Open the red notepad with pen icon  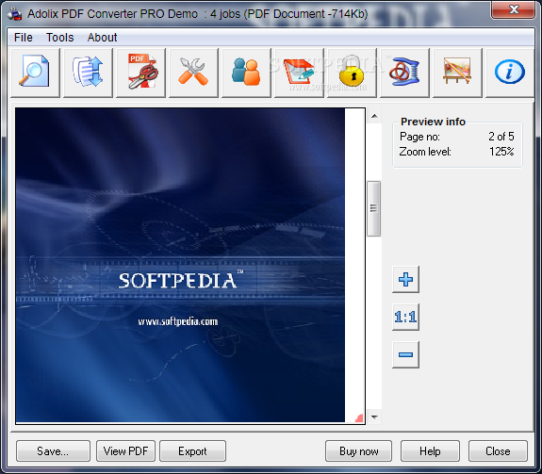(299, 73)
